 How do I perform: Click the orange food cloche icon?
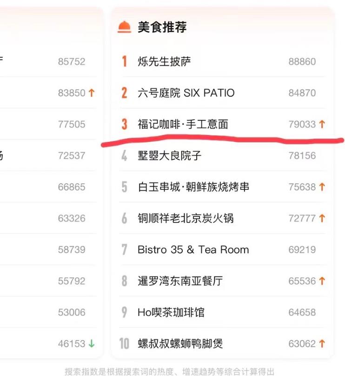124,27
